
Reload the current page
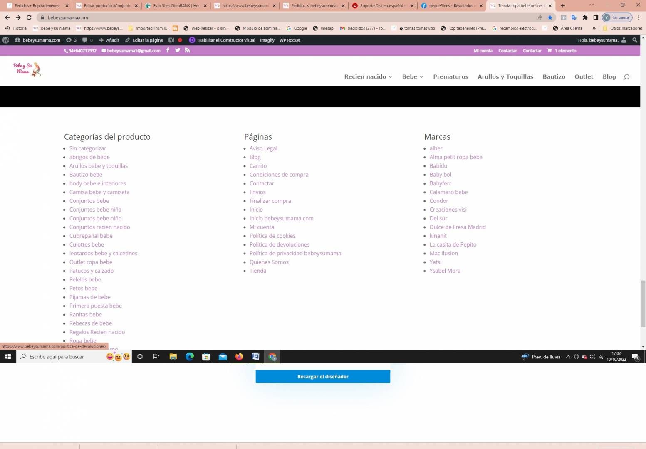[x=29, y=17]
